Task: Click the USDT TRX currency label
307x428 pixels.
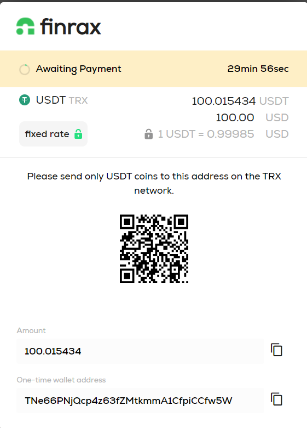Action: click(62, 100)
